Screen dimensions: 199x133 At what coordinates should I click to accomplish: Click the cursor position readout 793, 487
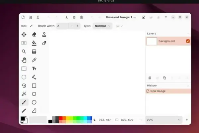pos(105,120)
